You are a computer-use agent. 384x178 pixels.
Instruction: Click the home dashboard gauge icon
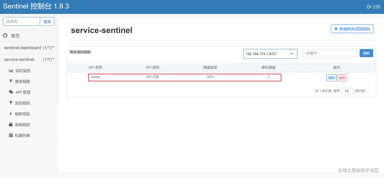[x=5, y=35]
